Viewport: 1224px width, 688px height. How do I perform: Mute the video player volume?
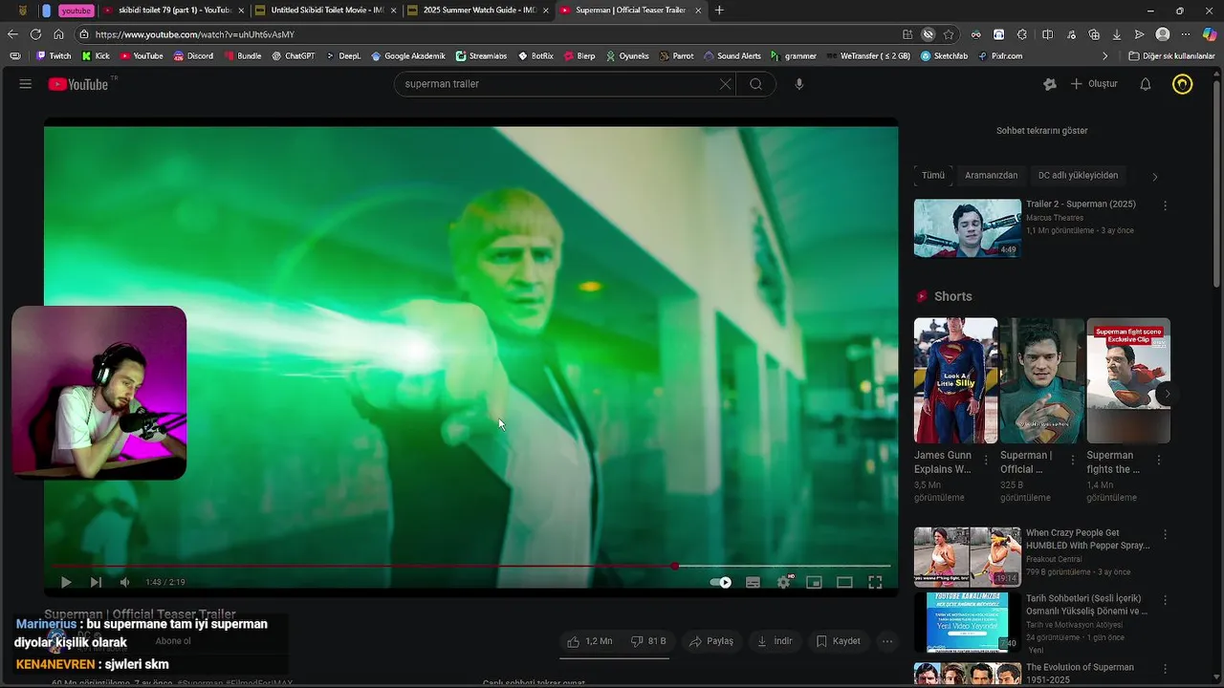pos(124,582)
